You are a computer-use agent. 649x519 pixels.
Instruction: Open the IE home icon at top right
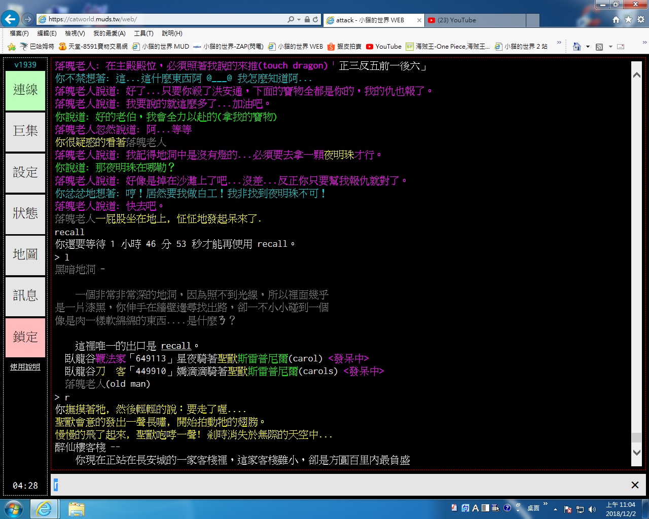point(616,19)
